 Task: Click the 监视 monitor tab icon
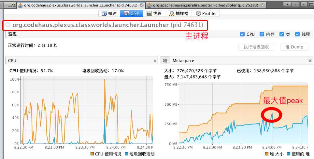coord(127,13)
